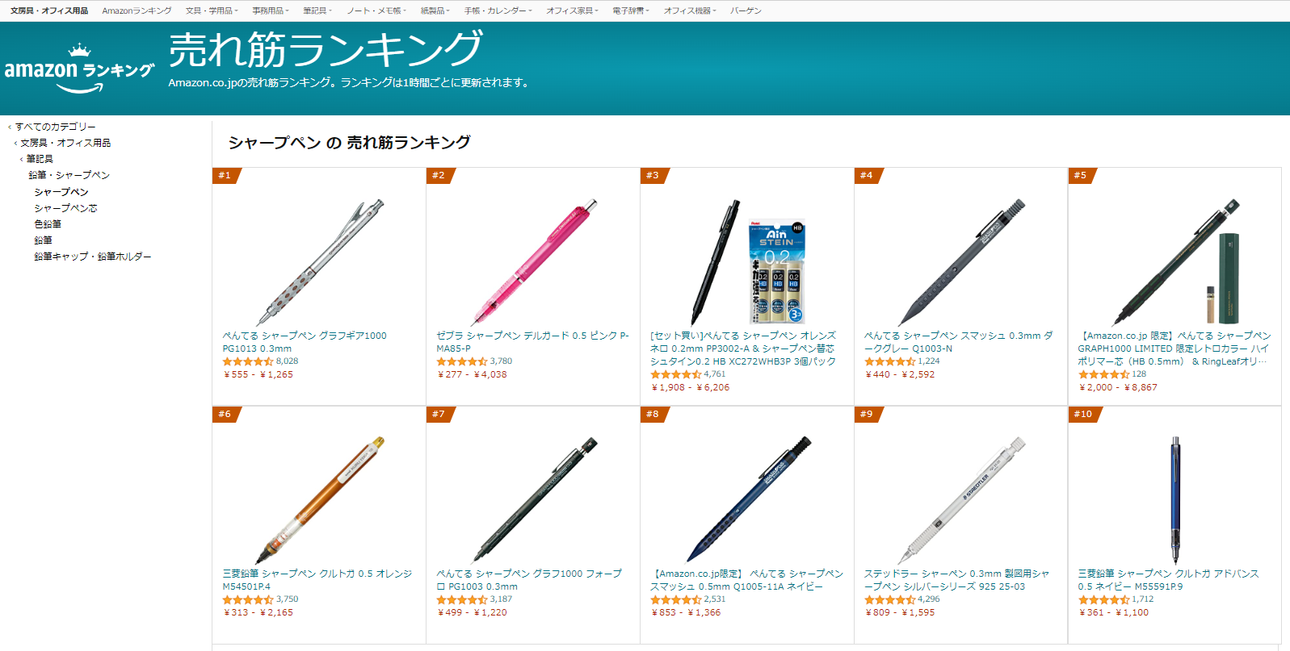Open the pink Zebra DelGuard pencil image
This screenshot has height=651, width=1290.
(x=534, y=262)
